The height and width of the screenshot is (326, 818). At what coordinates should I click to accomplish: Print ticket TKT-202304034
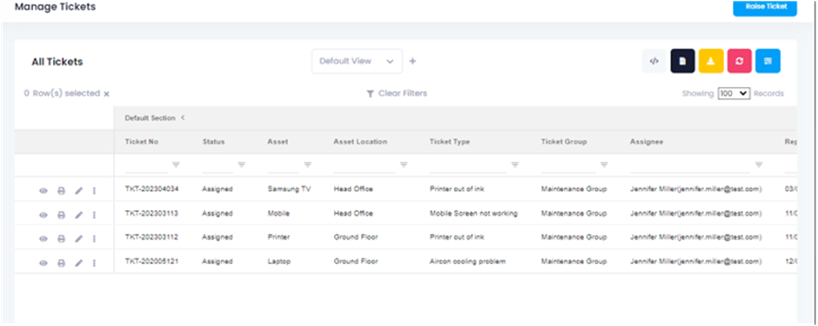[61, 191]
